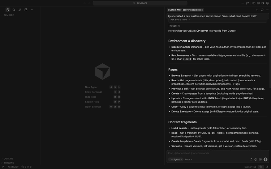Open the Search view in sidebar

pos(14,10)
